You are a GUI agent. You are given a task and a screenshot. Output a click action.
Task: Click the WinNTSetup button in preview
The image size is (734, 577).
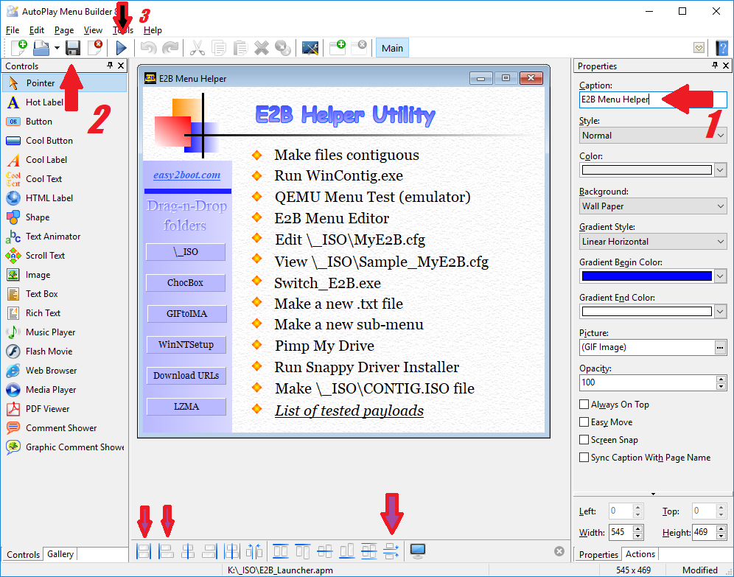click(x=186, y=344)
